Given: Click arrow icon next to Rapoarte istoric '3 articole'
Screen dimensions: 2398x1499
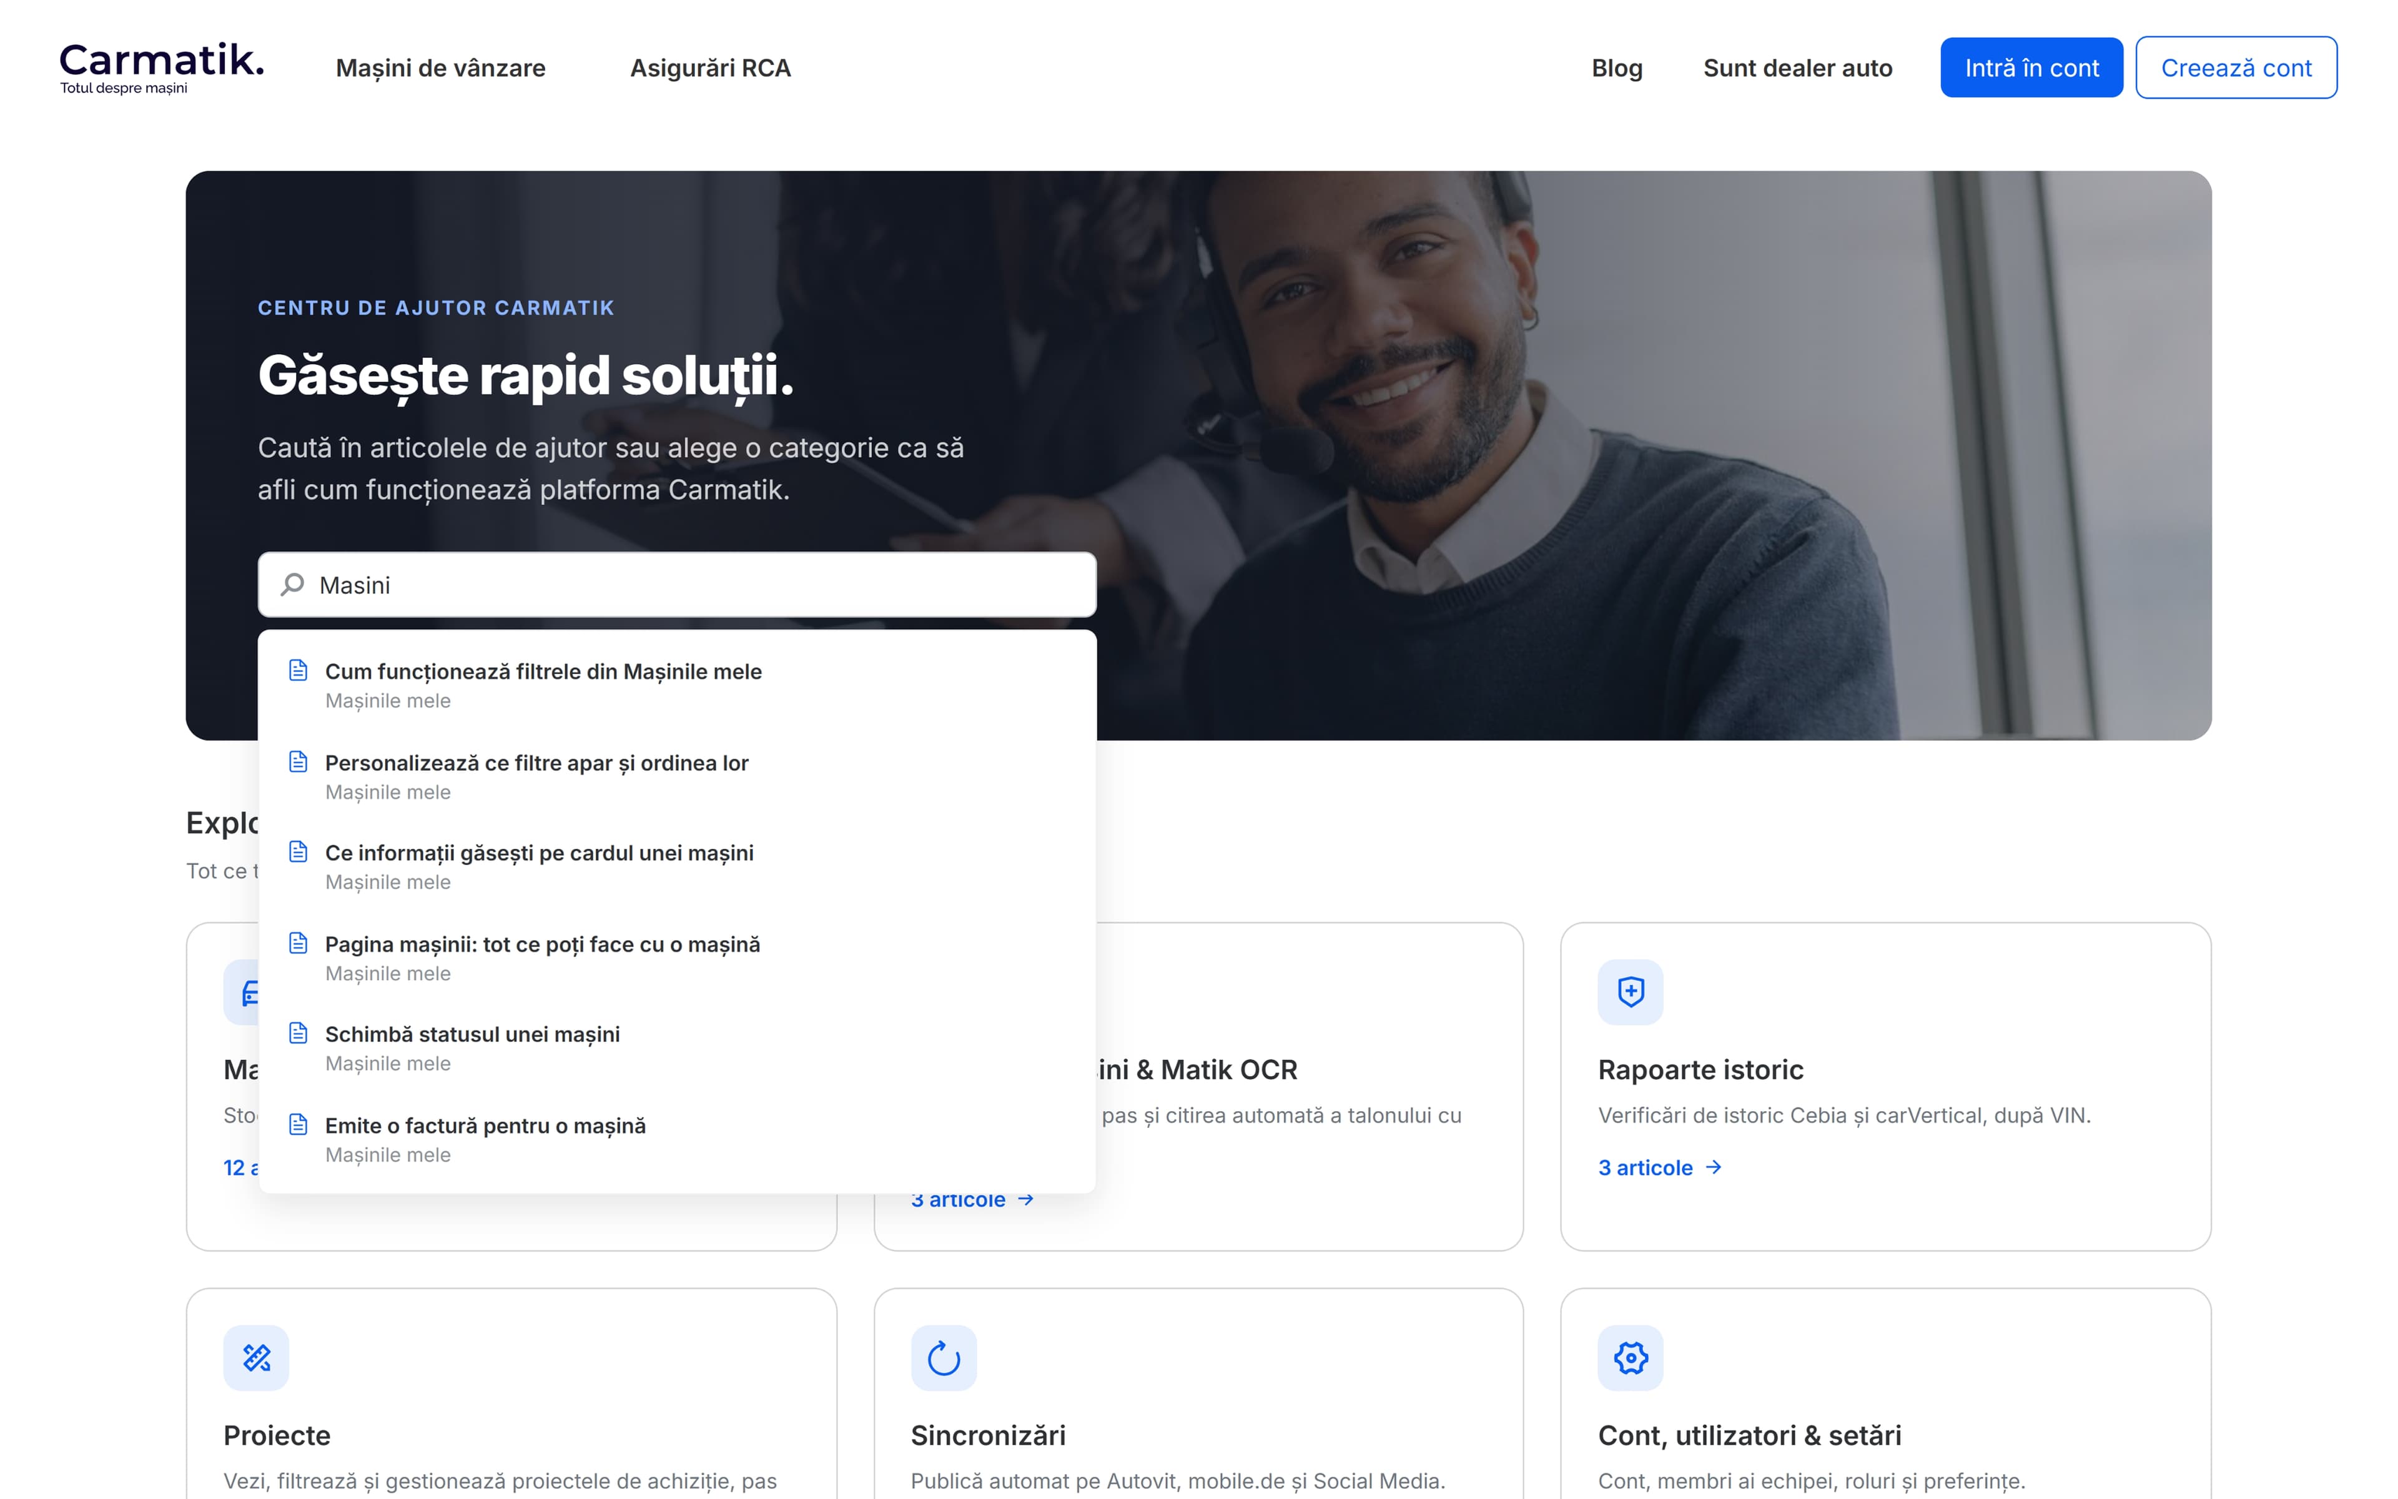Looking at the screenshot, I should click(1714, 1168).
